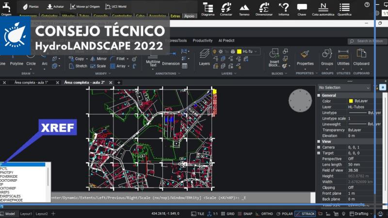Screen dimensions: 388x218
Task: Open the Plantas tool
Action: pos(31,7)
